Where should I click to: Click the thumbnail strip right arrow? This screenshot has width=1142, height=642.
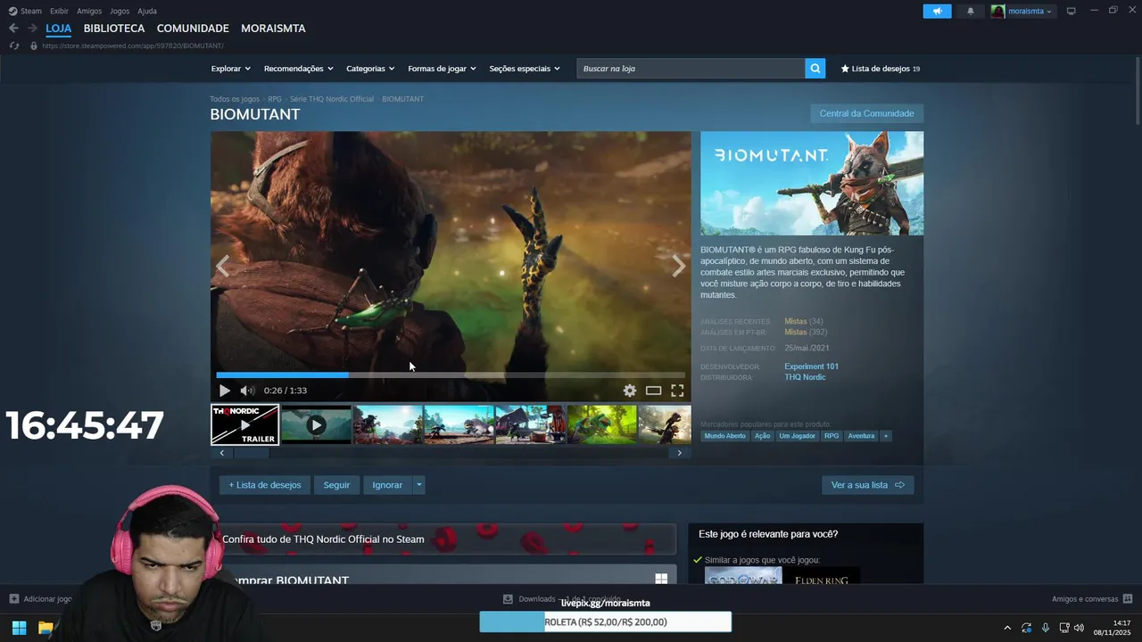(x=679, y=453)
